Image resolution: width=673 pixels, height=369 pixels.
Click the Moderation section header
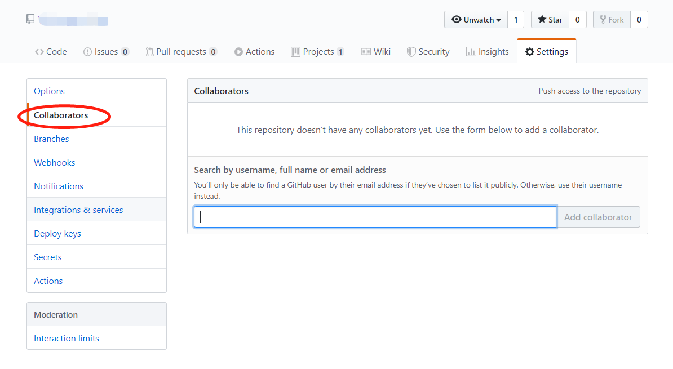coord(96,314)
